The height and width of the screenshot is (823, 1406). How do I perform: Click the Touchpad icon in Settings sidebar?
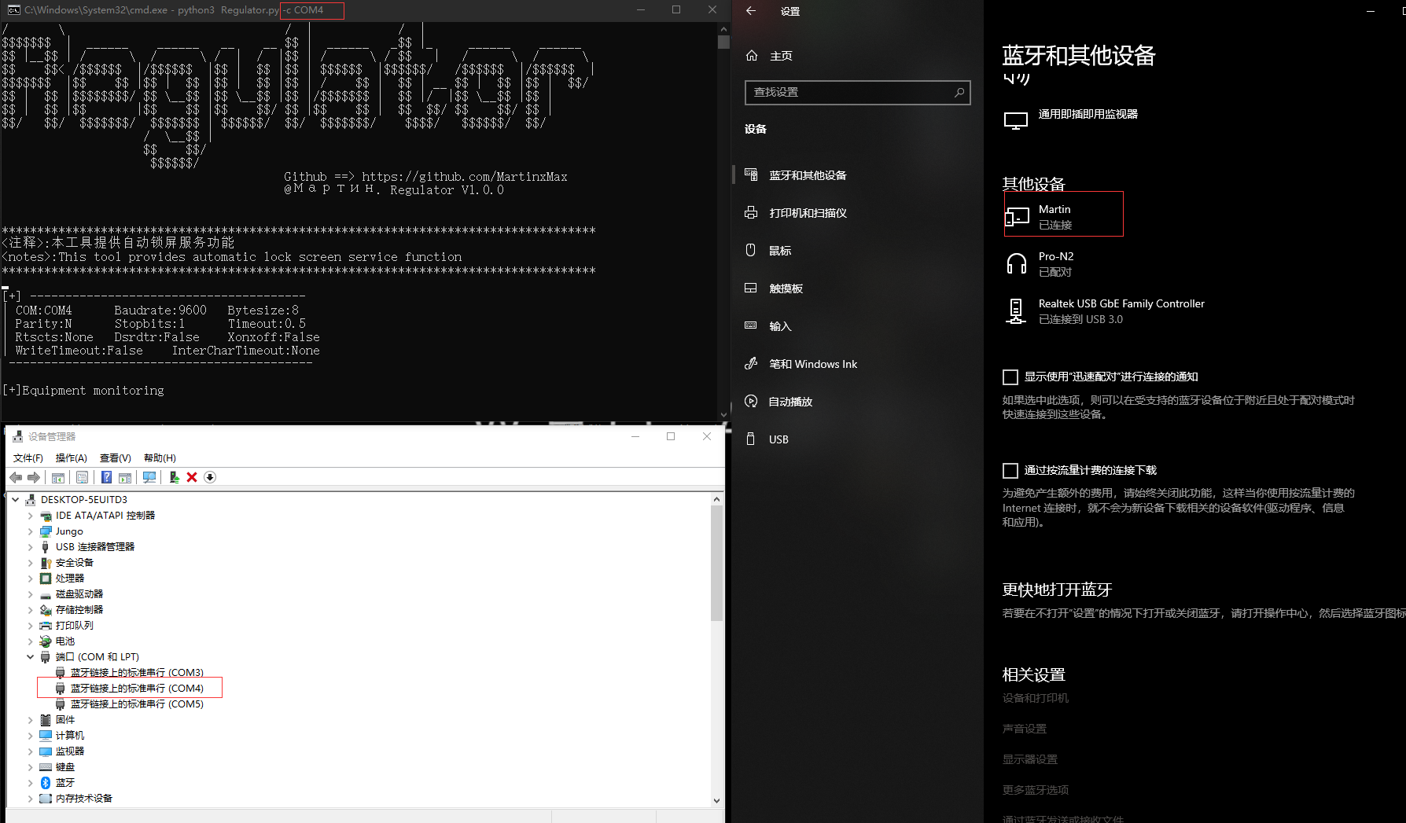[x=751, y=288]
